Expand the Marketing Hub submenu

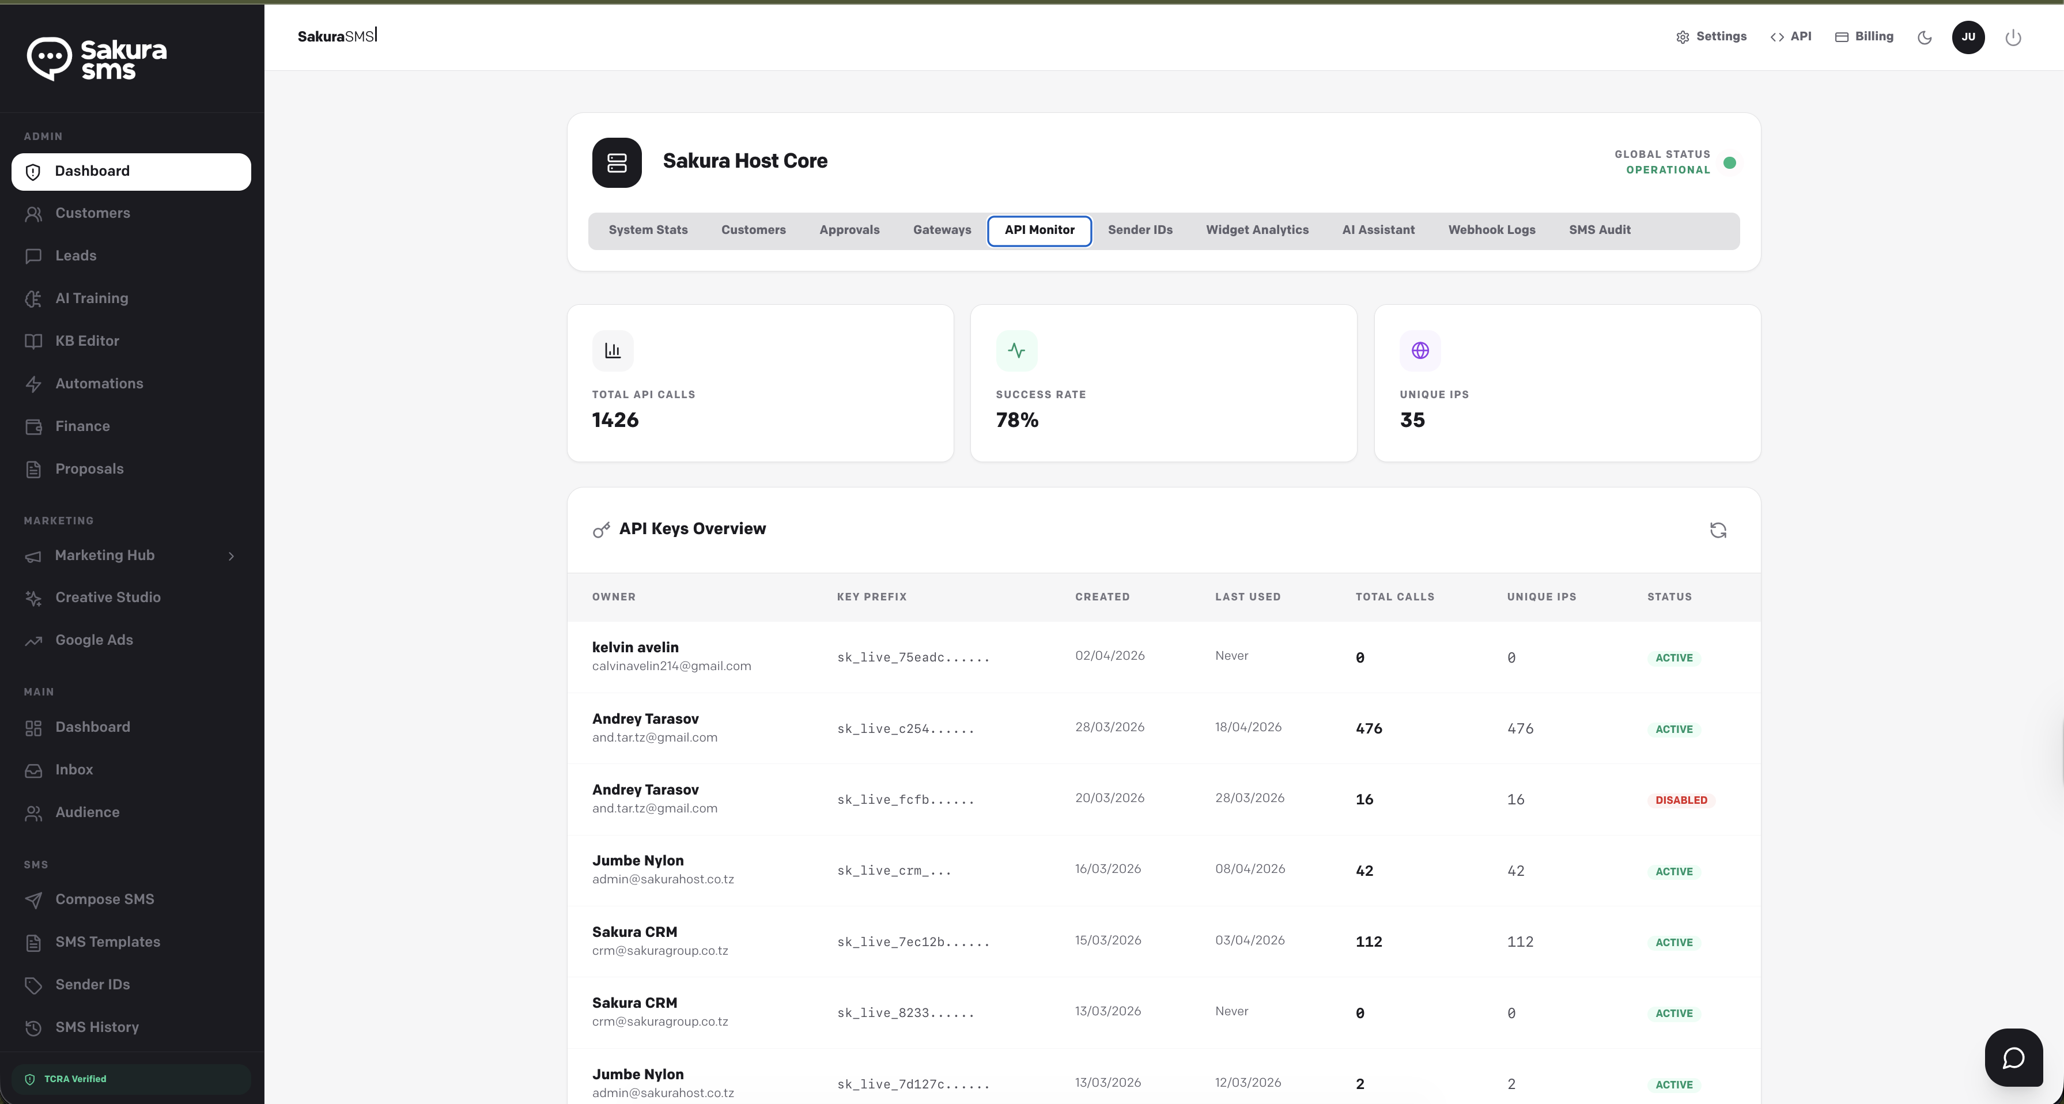(x=232, y=556)
